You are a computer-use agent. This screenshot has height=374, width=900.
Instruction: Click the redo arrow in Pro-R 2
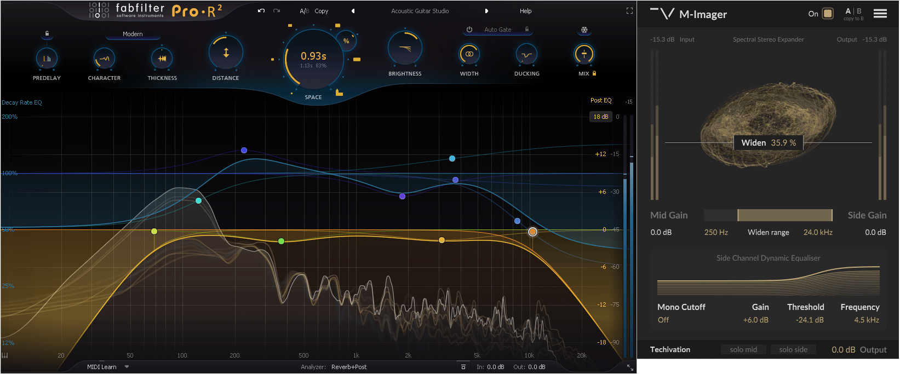[x=277, y=11]
